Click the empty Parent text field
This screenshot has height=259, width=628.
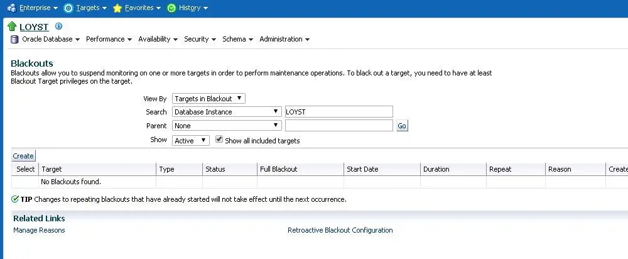339,126
